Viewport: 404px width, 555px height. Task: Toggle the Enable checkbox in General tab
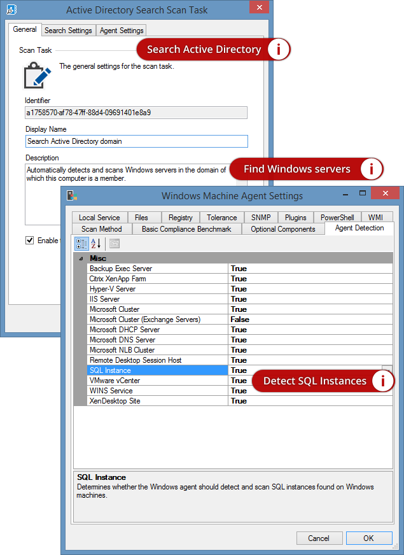29,240
